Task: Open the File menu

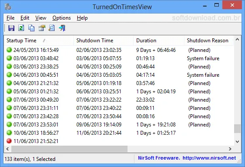Action: point(10,18)
